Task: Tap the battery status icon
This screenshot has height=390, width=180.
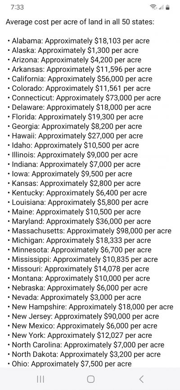Action: coord(167,8)
